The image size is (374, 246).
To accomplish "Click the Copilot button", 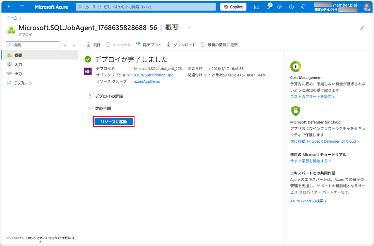I will click(233, 7).
